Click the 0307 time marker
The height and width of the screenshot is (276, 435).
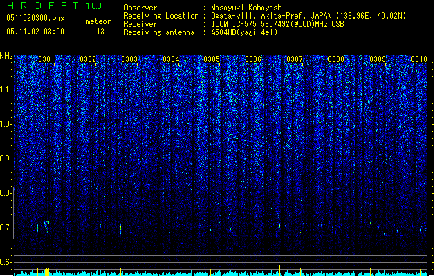tap(295, 59)
